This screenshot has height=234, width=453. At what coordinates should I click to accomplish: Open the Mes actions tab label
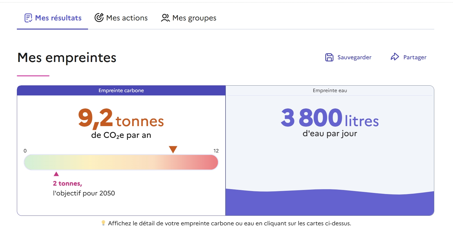pyautogui.click(x=127, y=18)
